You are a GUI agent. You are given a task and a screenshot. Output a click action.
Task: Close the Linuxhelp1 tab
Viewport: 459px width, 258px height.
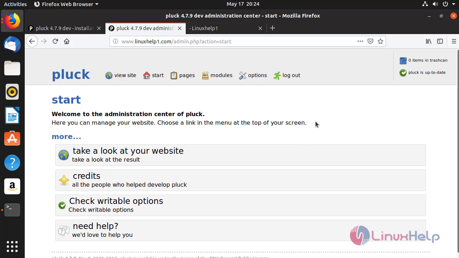(260, 28)
